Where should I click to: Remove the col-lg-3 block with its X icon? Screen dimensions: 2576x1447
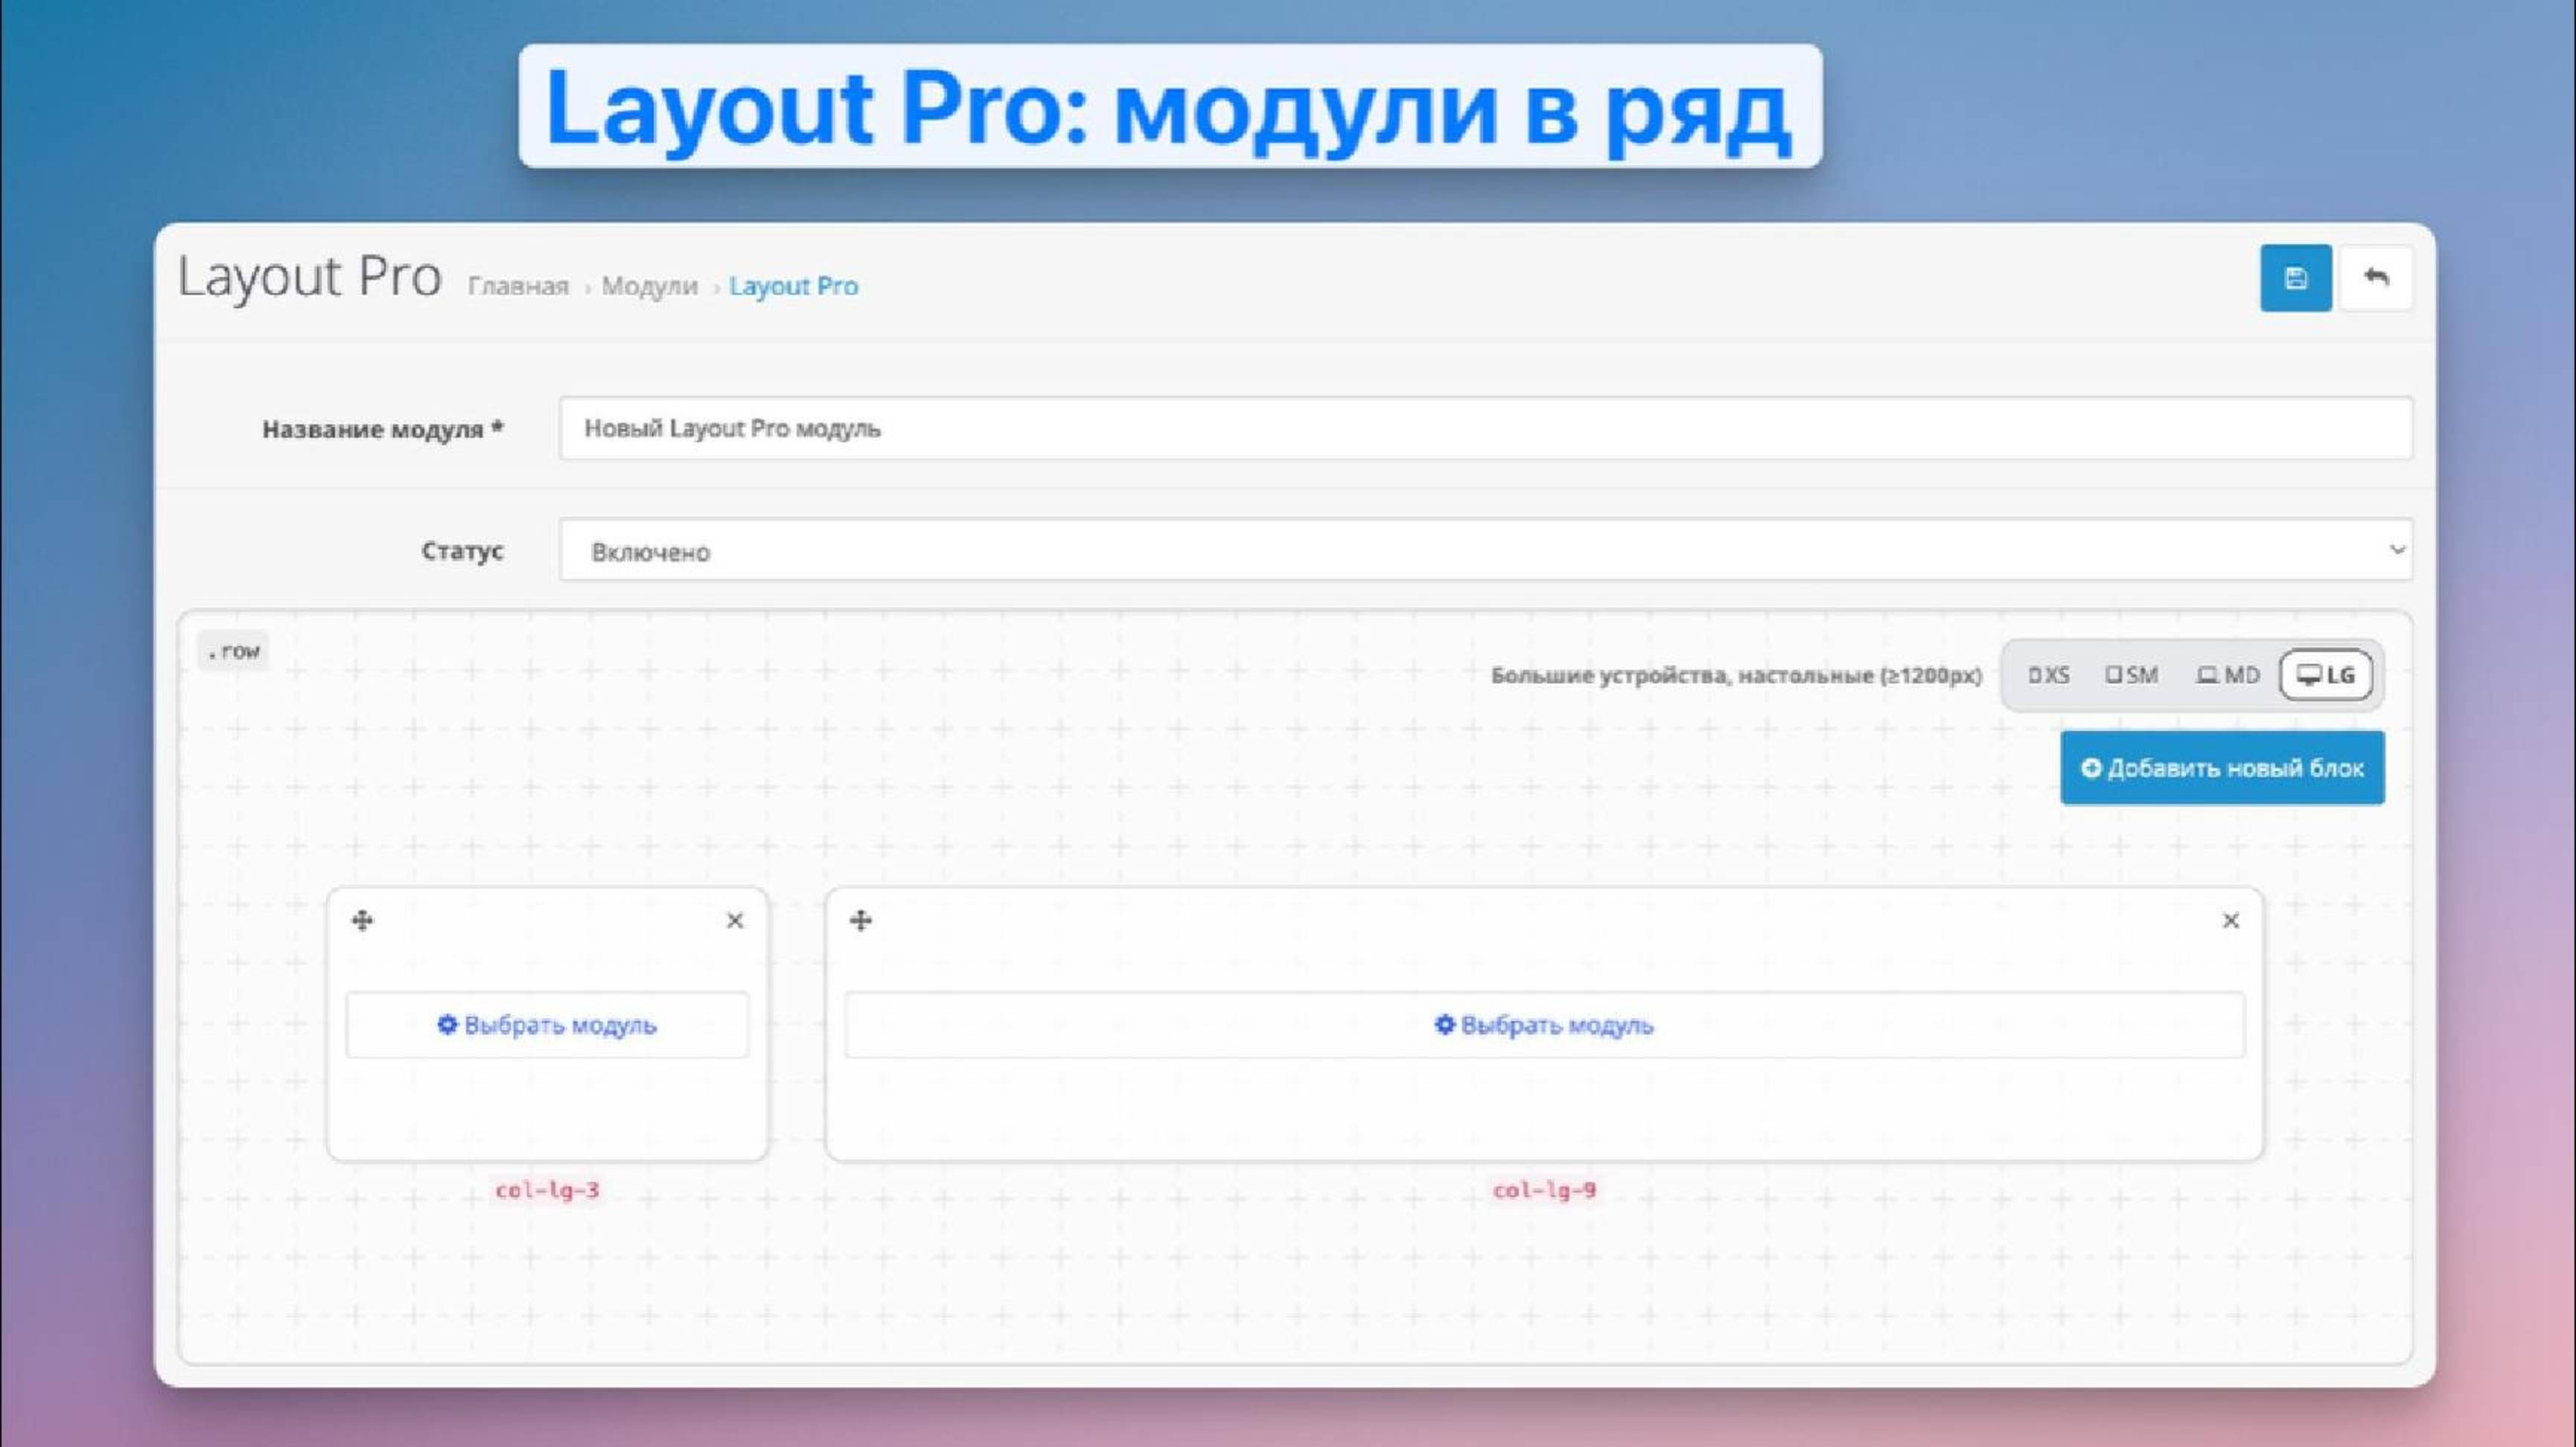(x=735, y=920)
